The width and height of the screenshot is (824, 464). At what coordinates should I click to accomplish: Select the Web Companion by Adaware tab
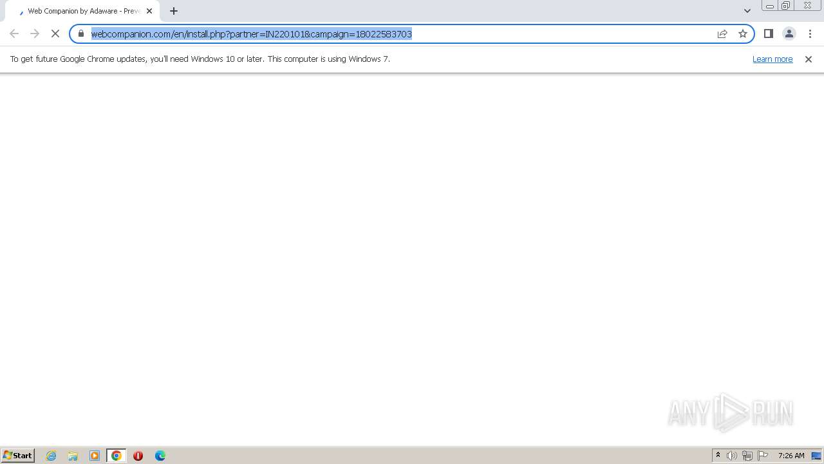[82, 11]
